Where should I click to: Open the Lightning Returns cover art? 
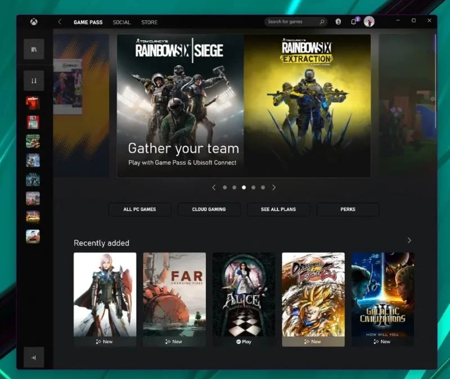click(x=105, y=295)
